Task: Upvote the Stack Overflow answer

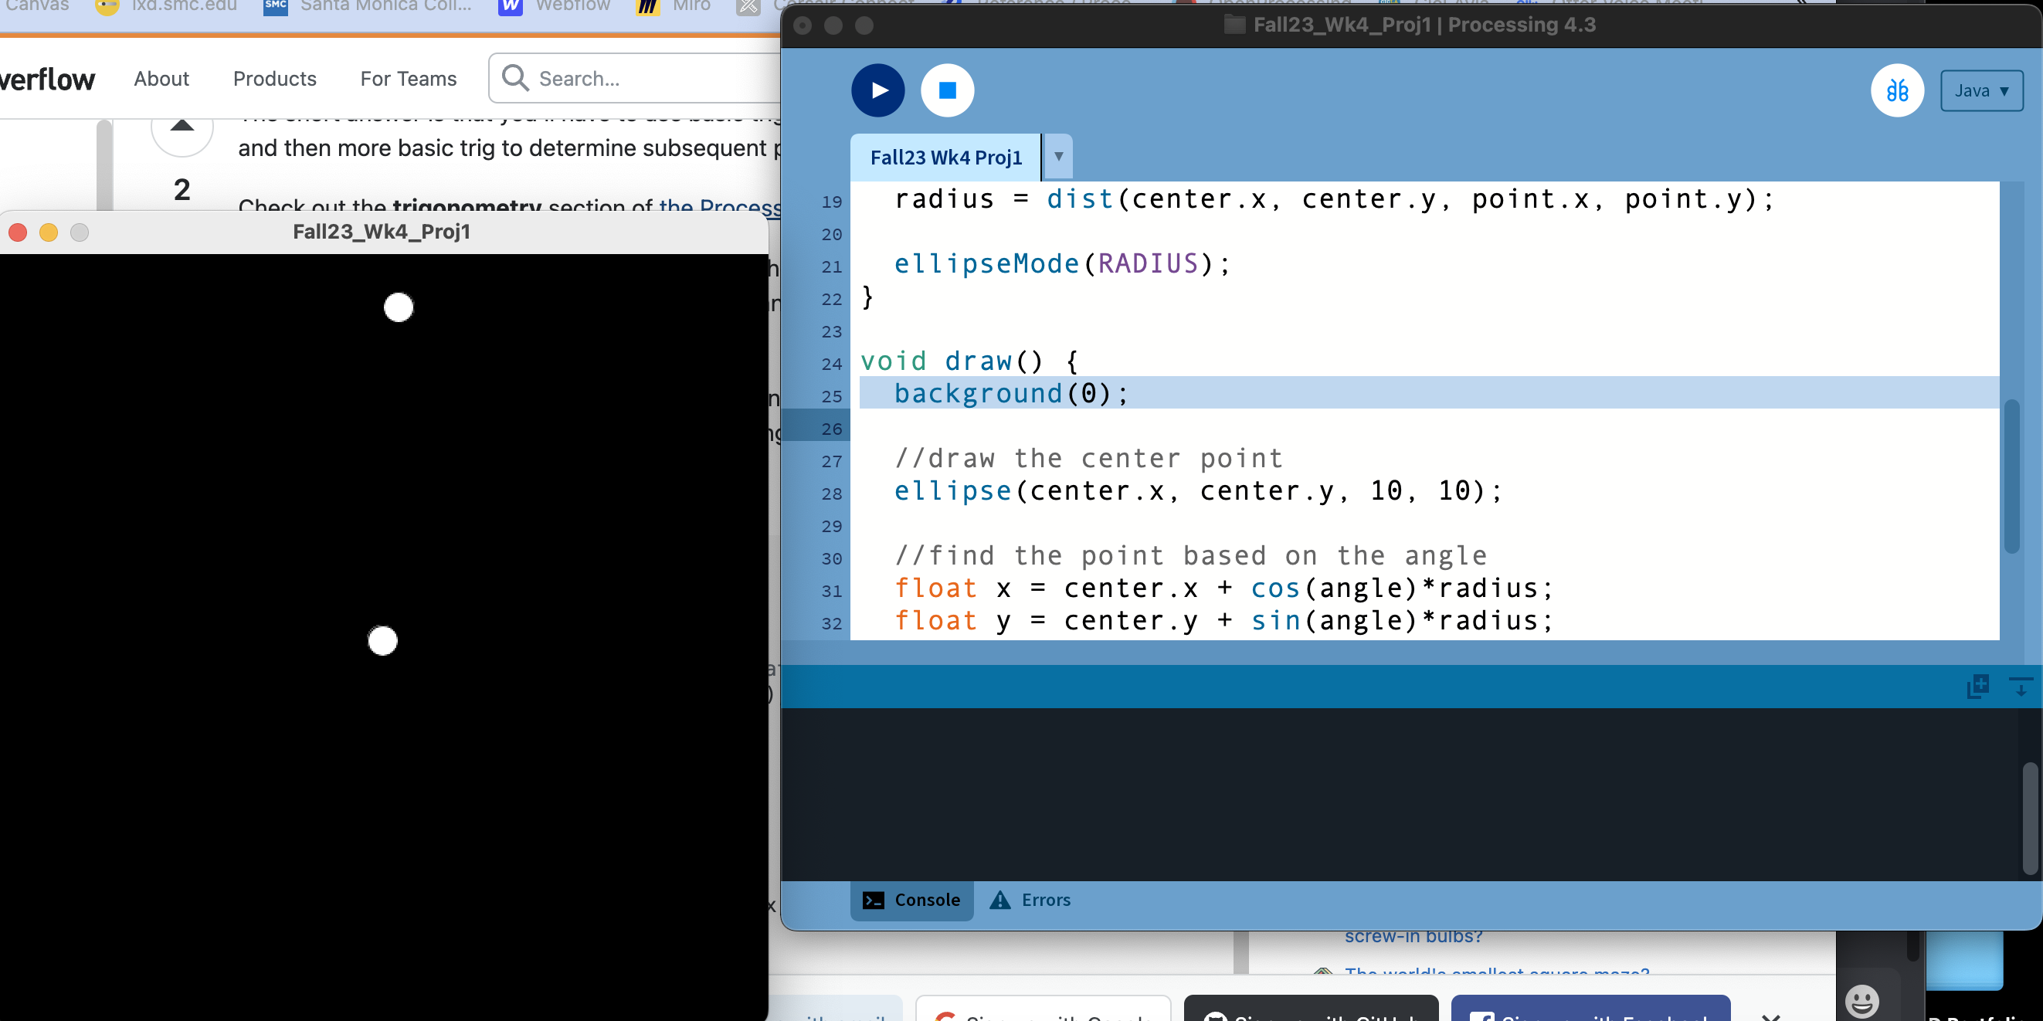Action: pyautogui.click(x=182, y=128)
